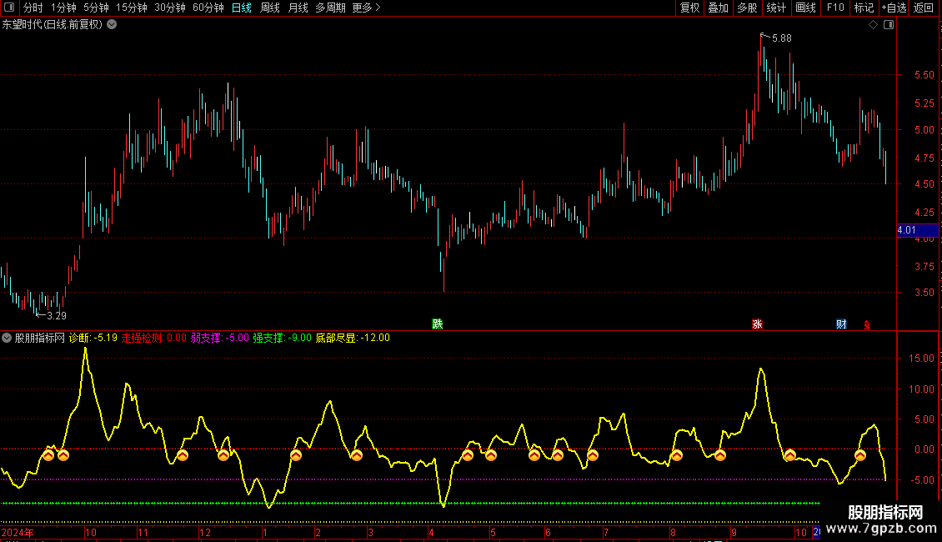Viewport: 942px width, 542px height.
Task: Expand the 股朋指标网 indicator dropdown
Action: (8, 338)
